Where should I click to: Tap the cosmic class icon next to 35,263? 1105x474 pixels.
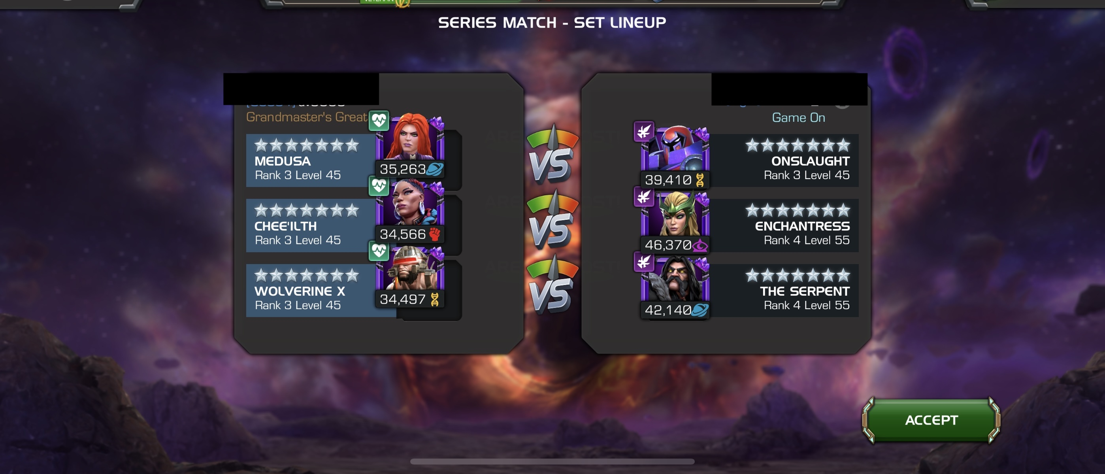pyautogui.click(x=435, y=169)
